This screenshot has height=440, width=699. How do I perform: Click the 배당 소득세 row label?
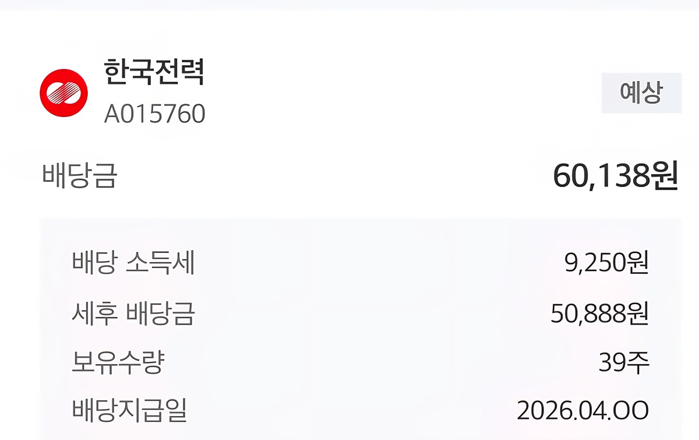click(133, 263)
